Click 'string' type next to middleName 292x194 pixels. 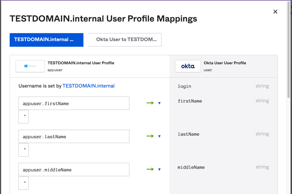262,167
